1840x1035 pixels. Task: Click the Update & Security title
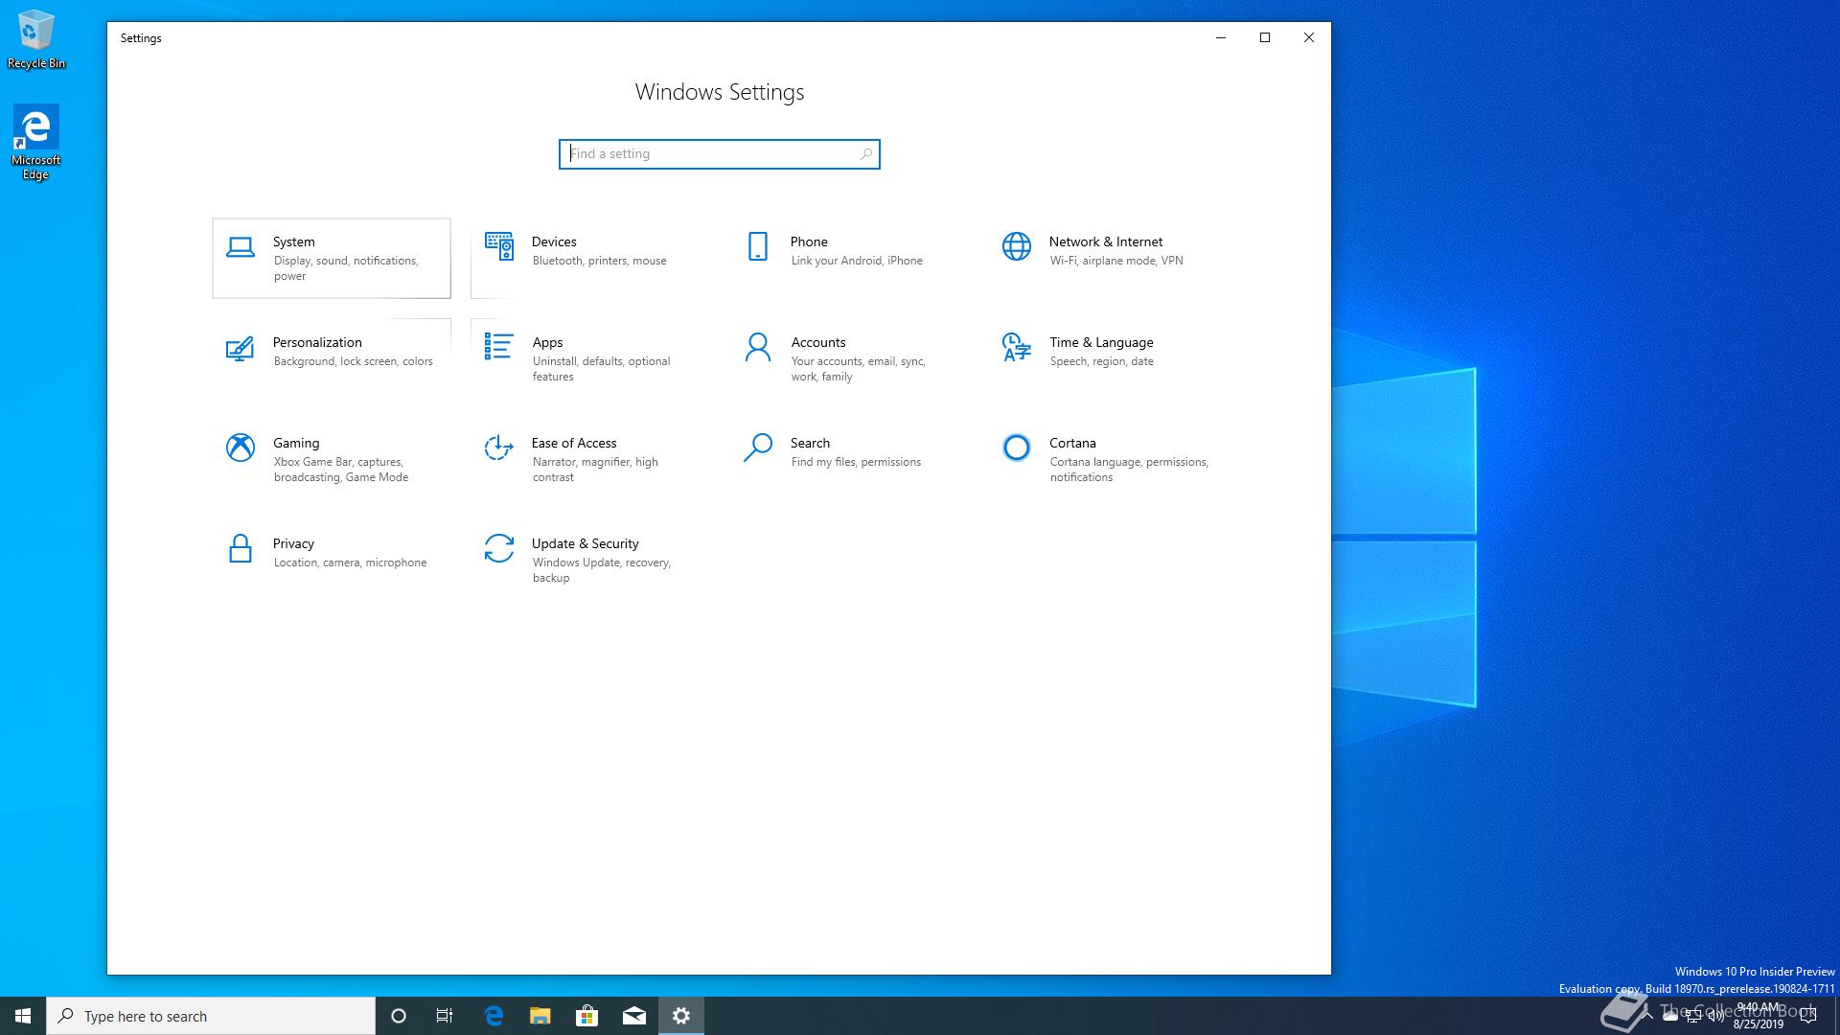[x=586, y=543]
